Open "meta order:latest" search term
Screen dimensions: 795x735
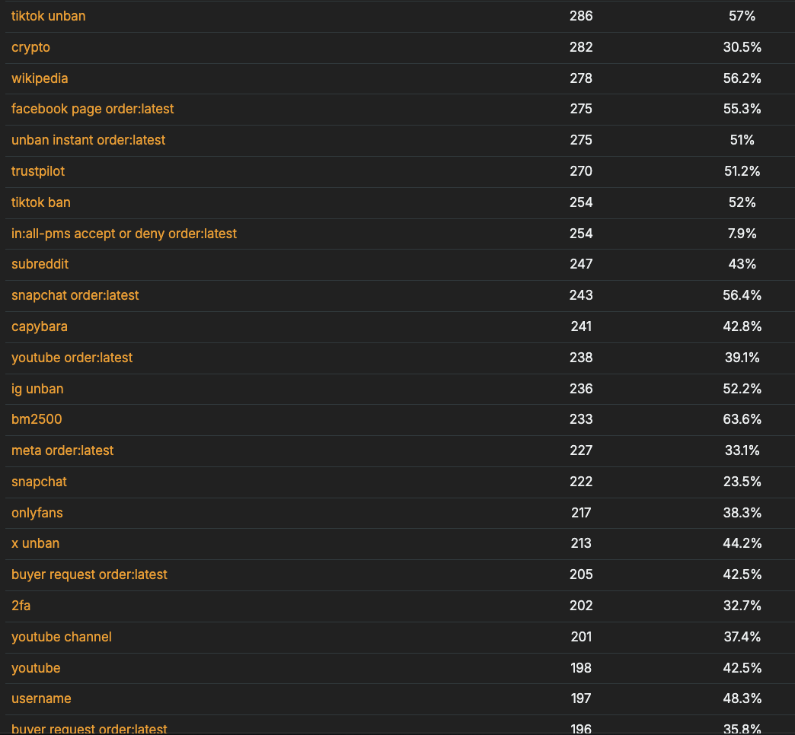[62, 450]
